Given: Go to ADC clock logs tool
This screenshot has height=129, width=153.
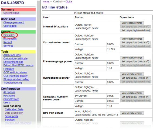Looking at the screenshot, I should tap(12, 55).
